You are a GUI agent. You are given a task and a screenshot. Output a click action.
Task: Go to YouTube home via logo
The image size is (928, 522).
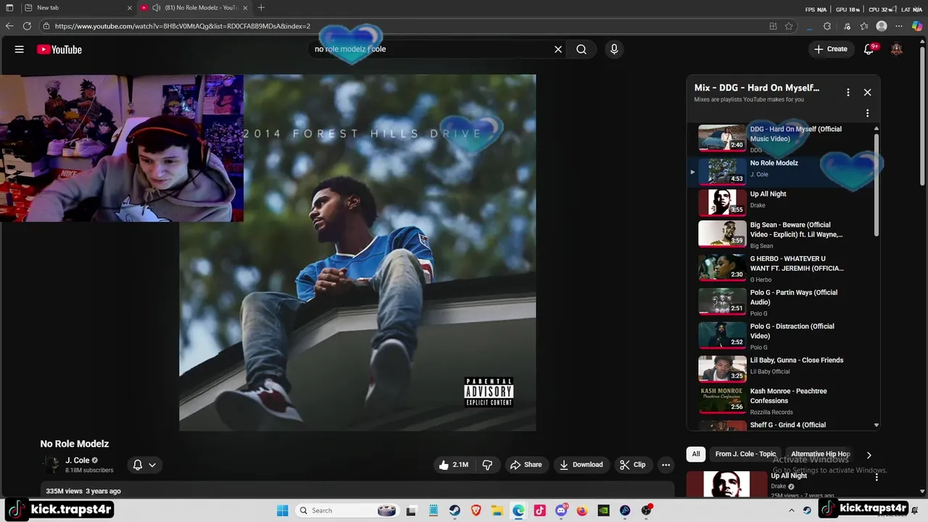pyautogui.click(x=59, y=49)
